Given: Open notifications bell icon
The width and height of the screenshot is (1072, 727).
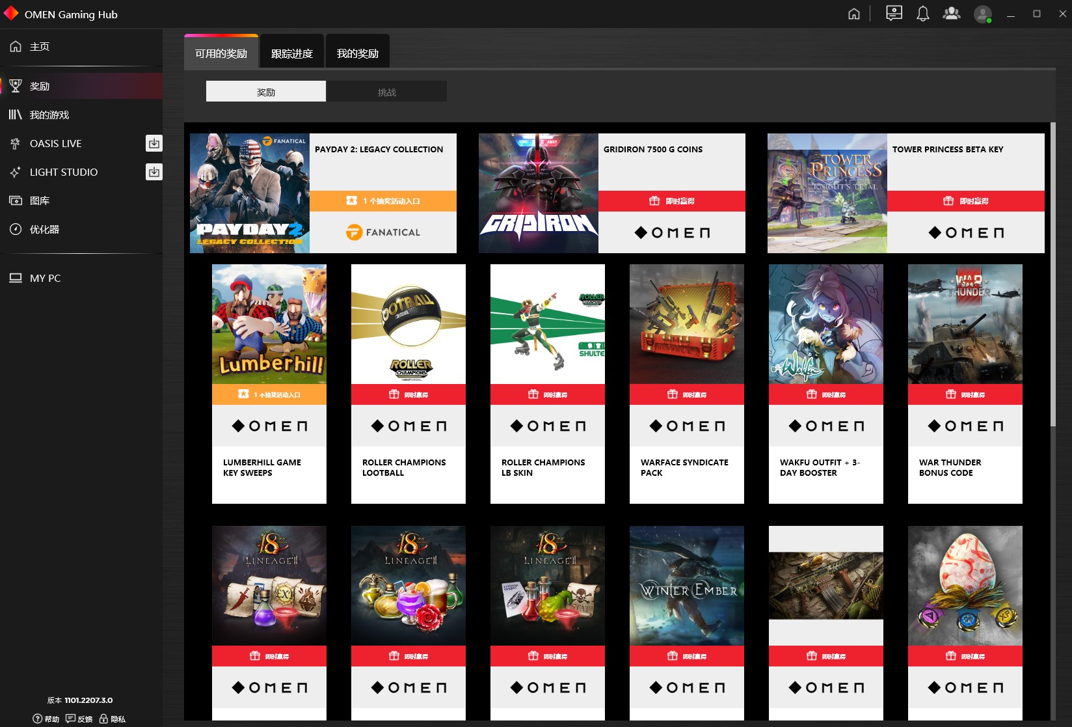Looking at the screenshot, I should coord(923,14).
